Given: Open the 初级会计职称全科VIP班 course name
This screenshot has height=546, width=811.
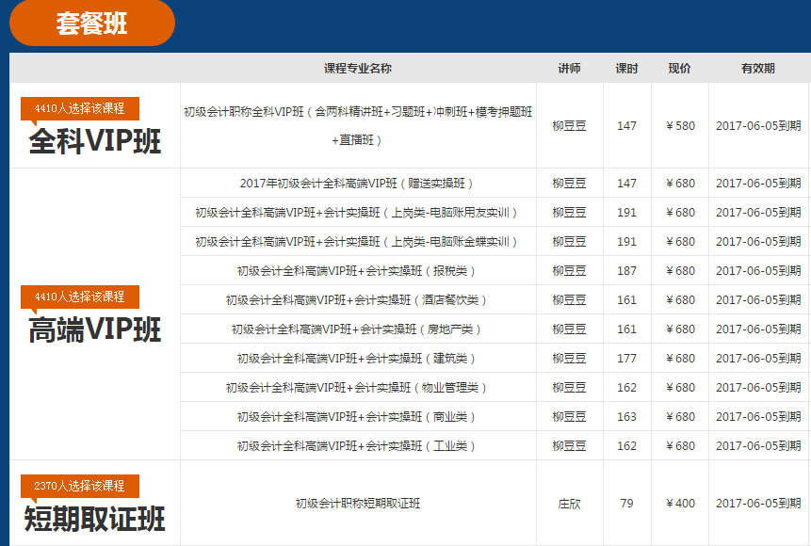Looking at the screenshot, I should pos(358,125).
